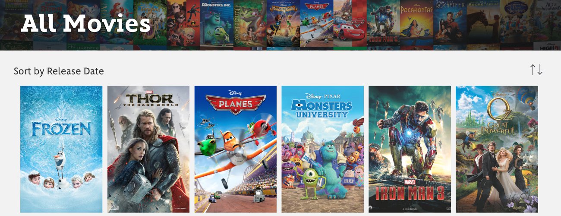
Task: Click Cars poster in header banner
Action: pyautogui.click(x=350, y=22)
